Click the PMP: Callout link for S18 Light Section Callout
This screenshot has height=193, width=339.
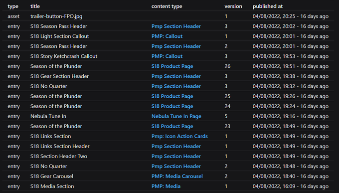[x=167, y=36]
